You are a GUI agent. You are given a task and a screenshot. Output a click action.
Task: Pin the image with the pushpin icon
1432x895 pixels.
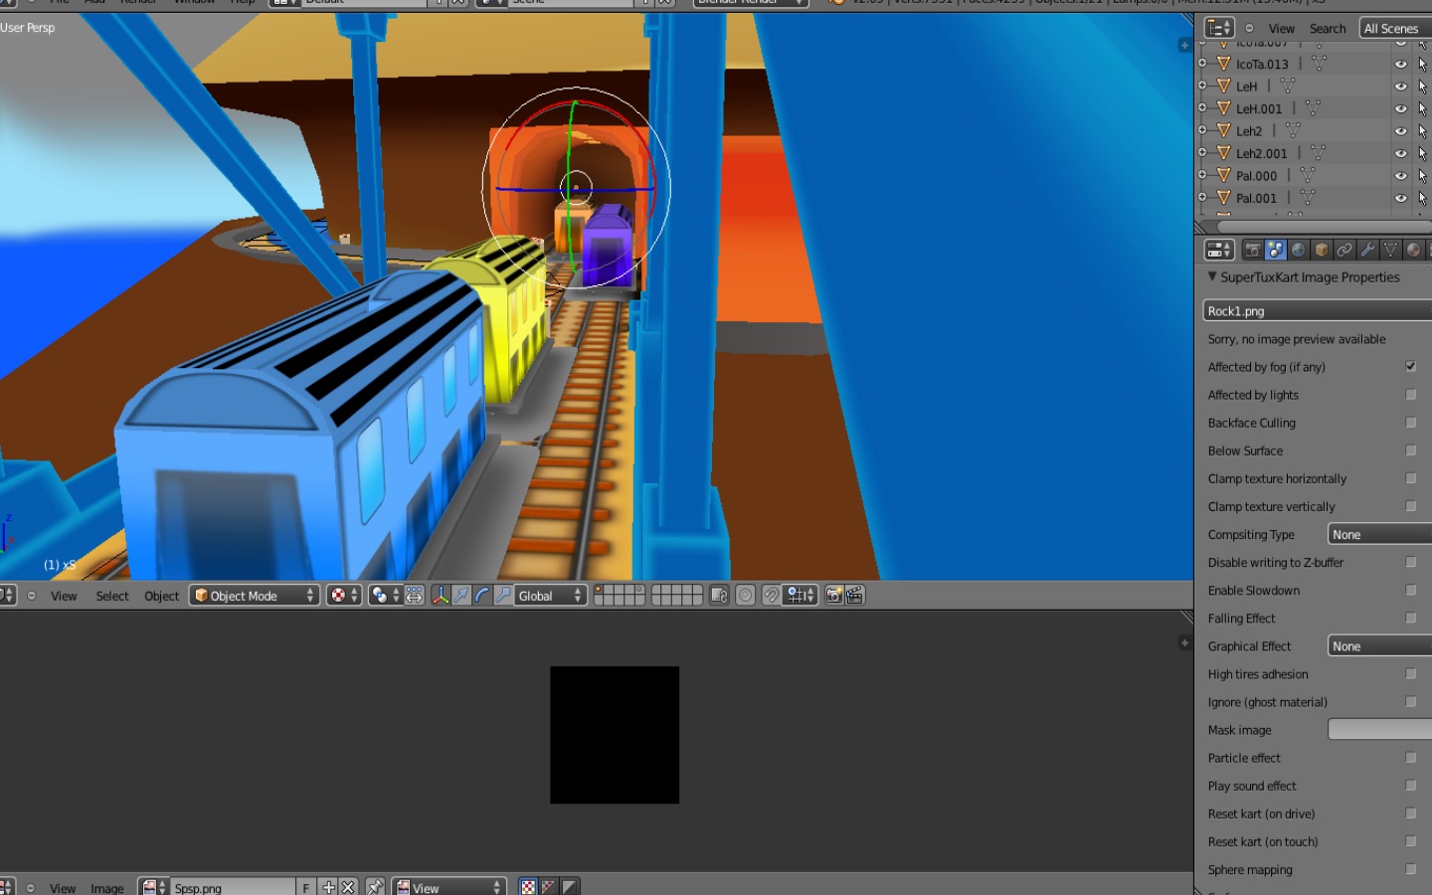coord(375,887)
